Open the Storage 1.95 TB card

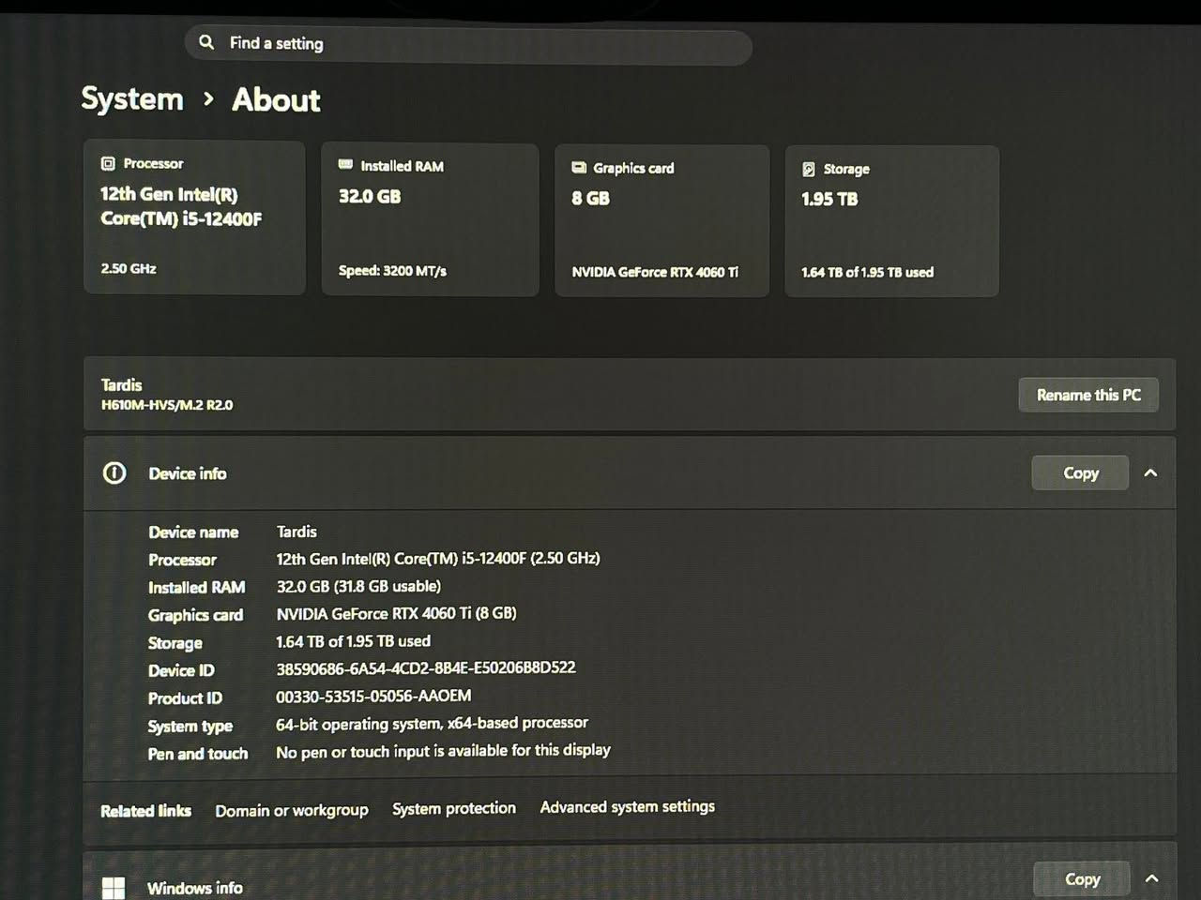click(891, 221)
